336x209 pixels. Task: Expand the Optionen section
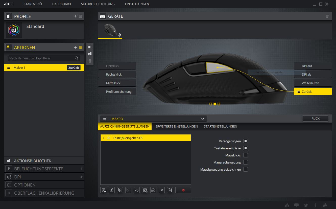[x=44, y=185]
